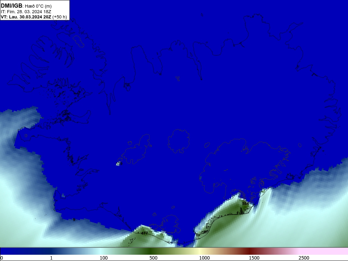This screenshot has width=348, height=261.
Task: Click the '0' tick label on the color scale
Action: 2,258
